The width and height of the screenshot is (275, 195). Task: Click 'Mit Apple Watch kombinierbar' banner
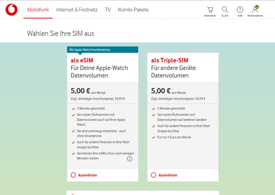pos(90,50)
